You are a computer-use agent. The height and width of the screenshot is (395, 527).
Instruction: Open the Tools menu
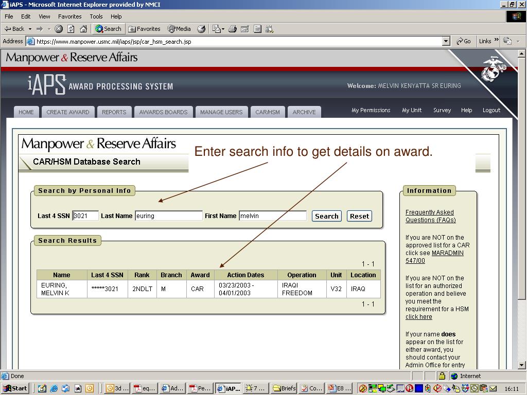(x=96, y=16)
